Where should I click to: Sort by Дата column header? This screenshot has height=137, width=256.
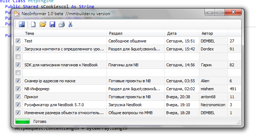pyautogui.click(x=182, y=33)
